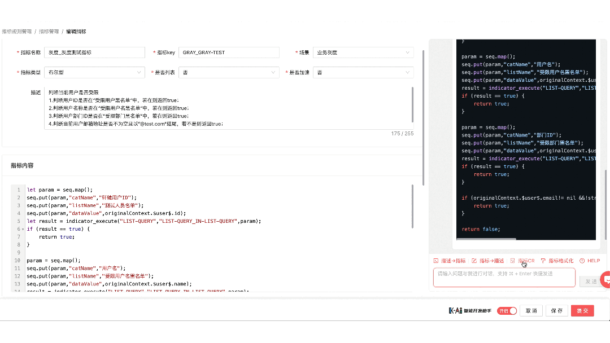Click the 175 / 255 character counter
This screenshot has width=610, height=343.
point(402,134)
